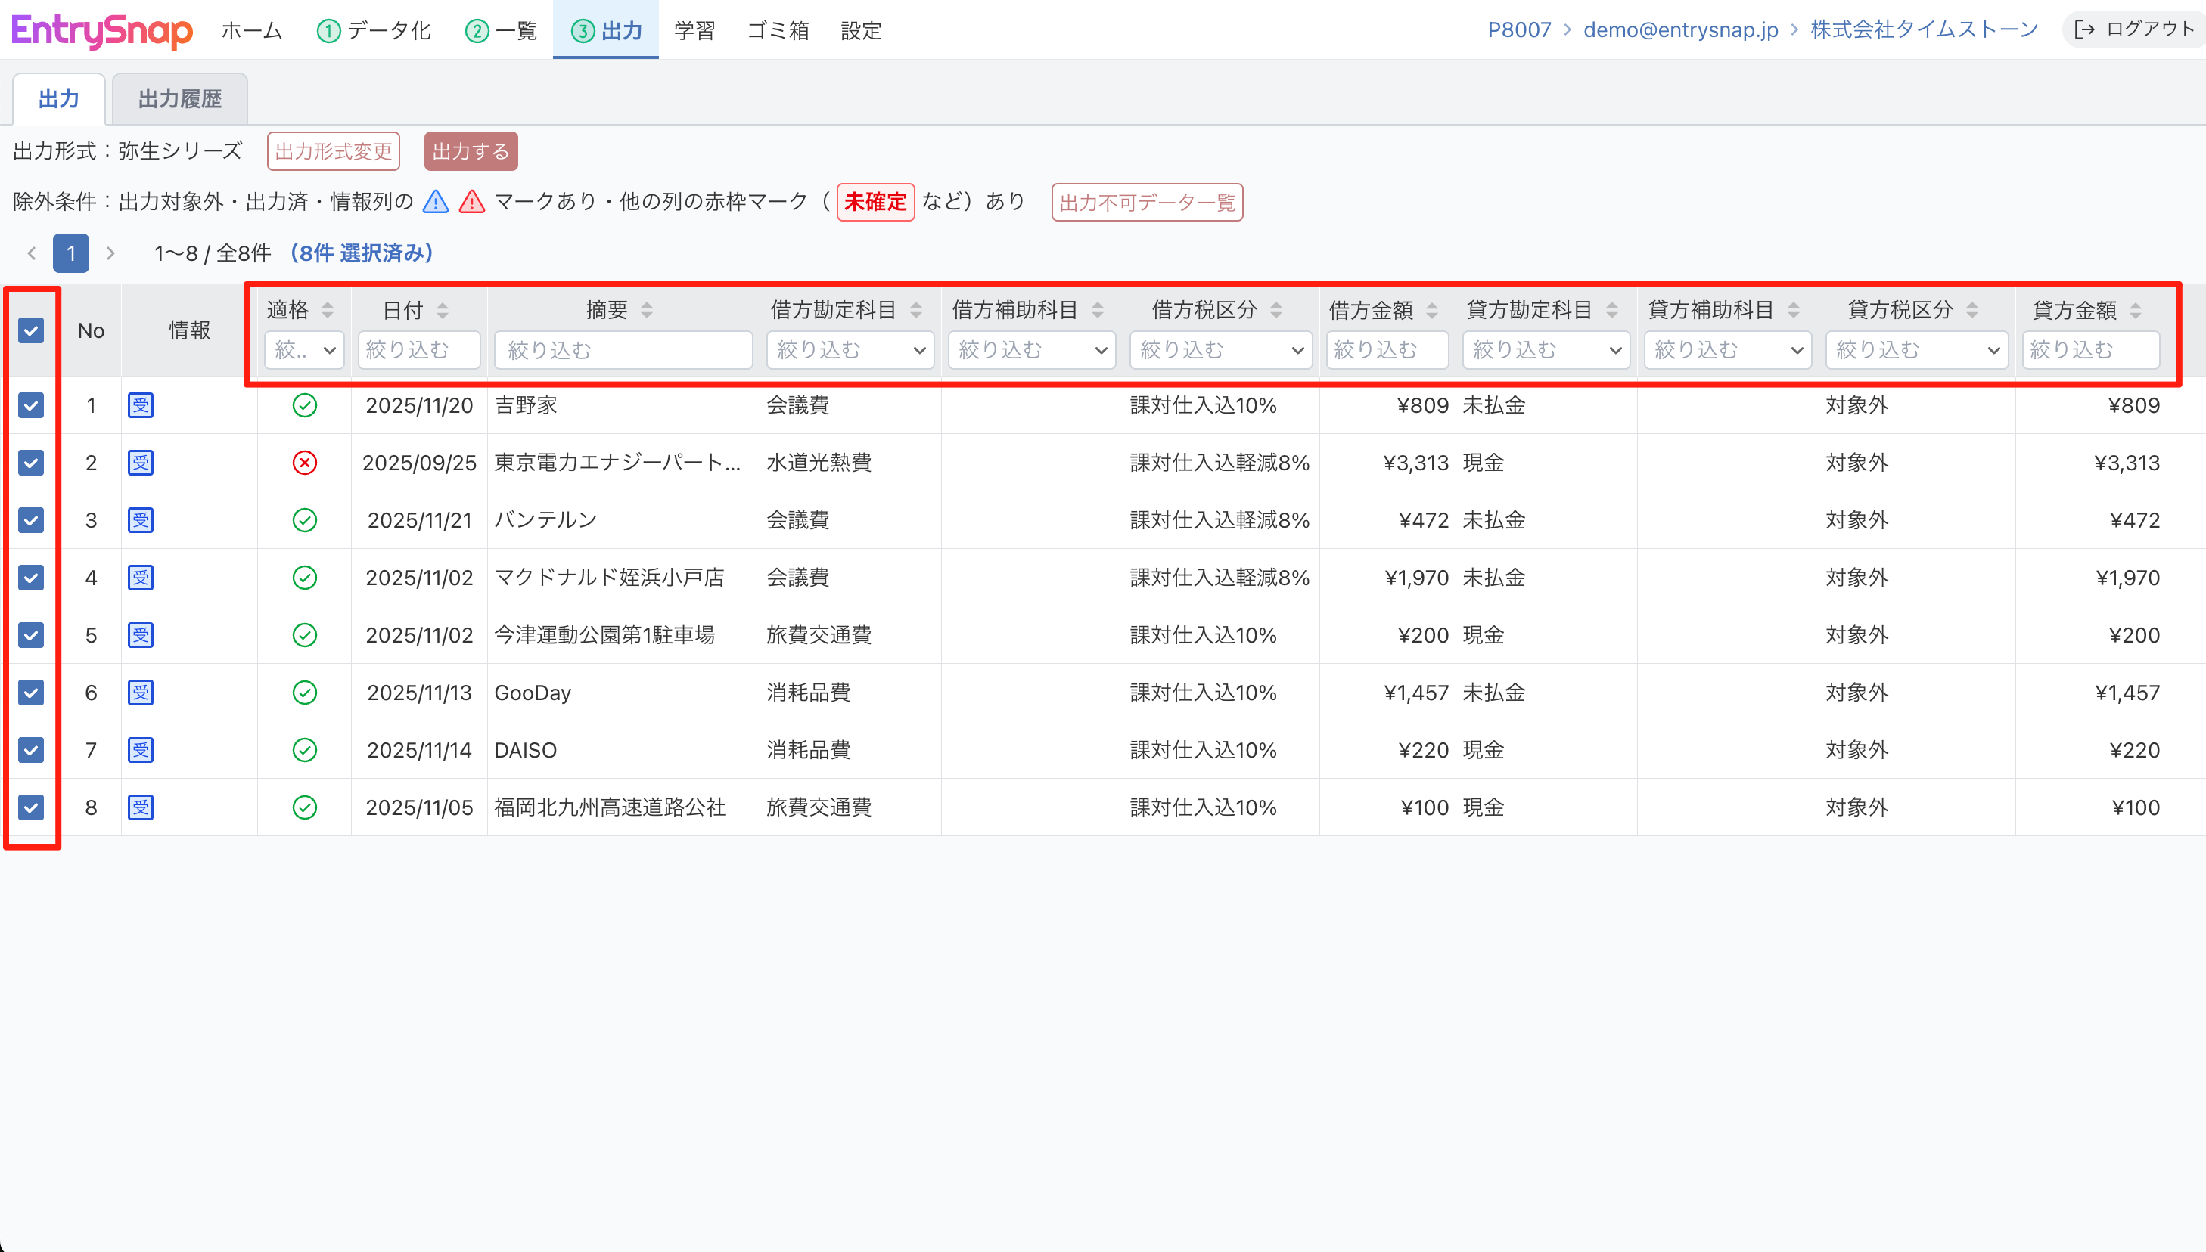Sort by 貸方勘定科目 column arrows
This screenshot has width=2206, height=1252.
(1612, 311)
